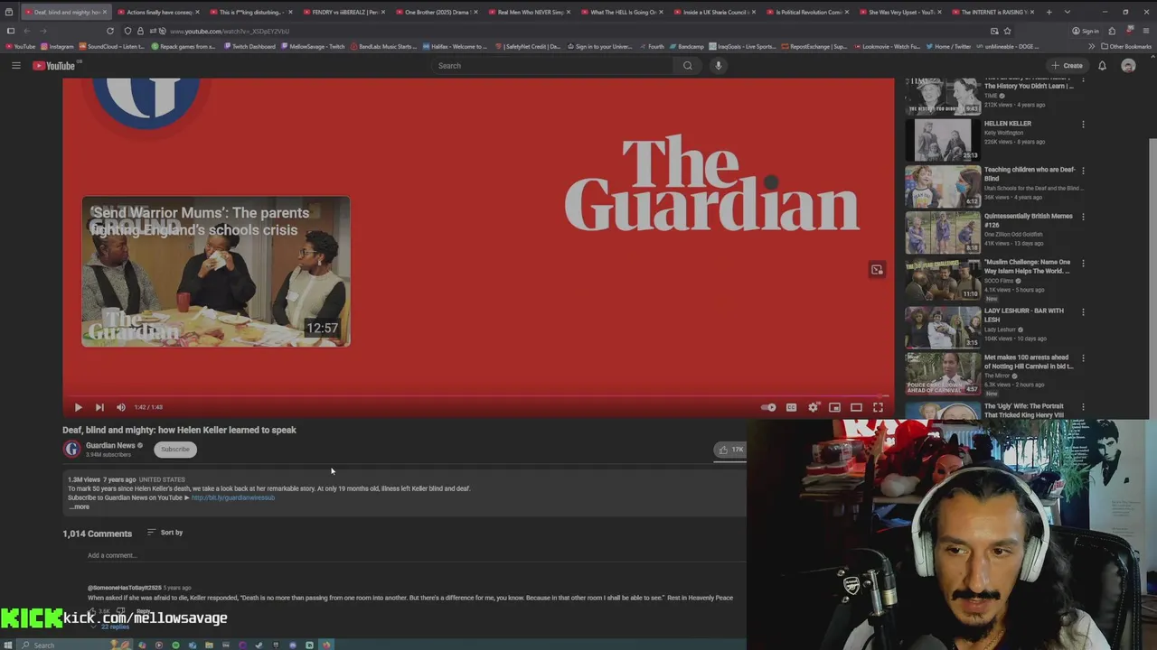
Task: Open options menu for Met makes 100 arrests
Action: tap(1083, 358)
